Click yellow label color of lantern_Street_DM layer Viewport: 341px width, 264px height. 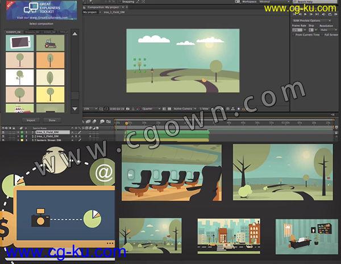(22, 140)
